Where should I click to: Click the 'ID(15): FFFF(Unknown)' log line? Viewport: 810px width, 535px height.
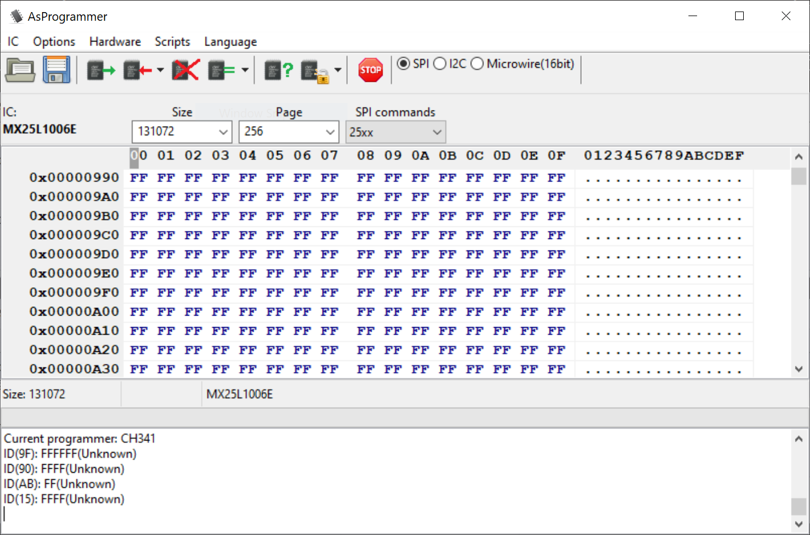(64, 499)
